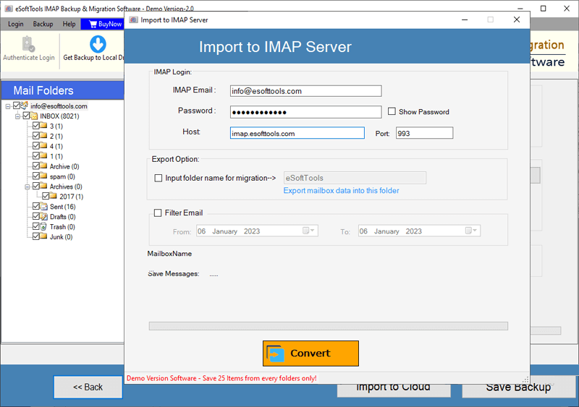Click the Trash folder icon

(44, 226)
